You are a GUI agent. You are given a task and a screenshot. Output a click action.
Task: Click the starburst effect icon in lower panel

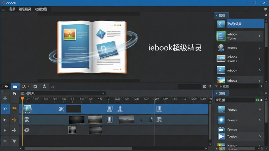pyautogui.click(x=221, y=120)
